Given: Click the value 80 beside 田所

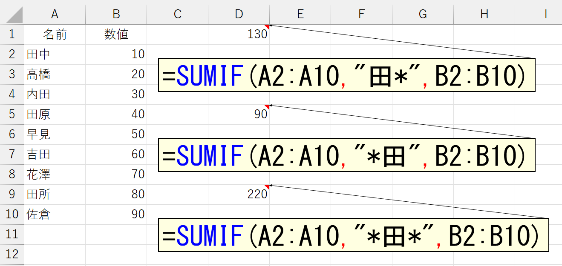Looking at the screenshot, I should point(116,194).
